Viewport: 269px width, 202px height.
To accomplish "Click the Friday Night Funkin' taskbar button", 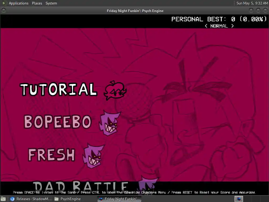I will [120, 199].
